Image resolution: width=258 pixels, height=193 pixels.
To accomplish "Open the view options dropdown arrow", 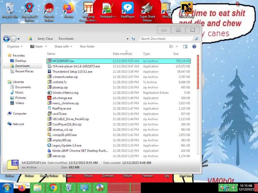I will 177,46.
